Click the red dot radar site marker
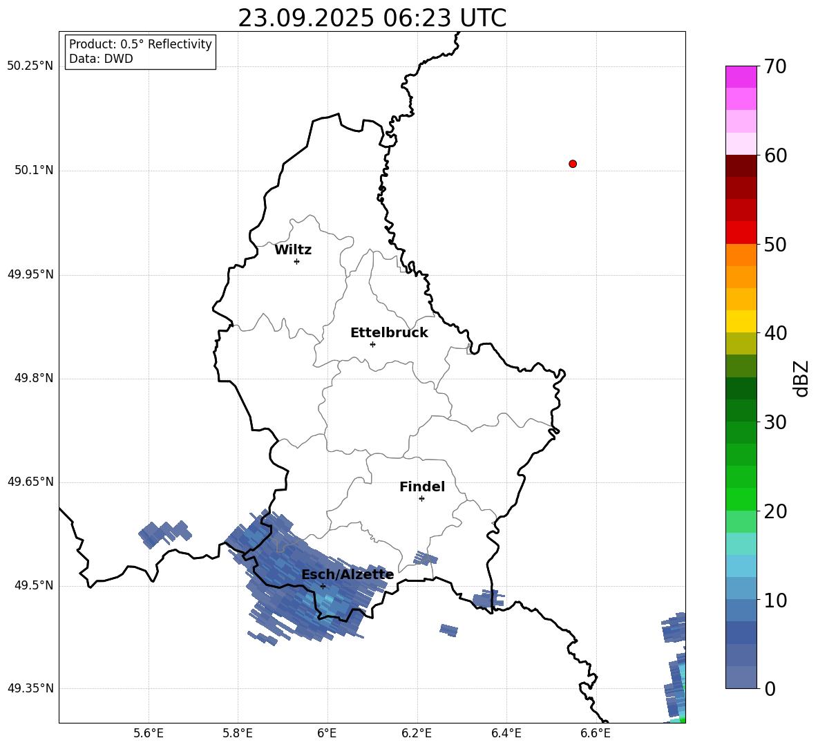 [x=573, y=164]
